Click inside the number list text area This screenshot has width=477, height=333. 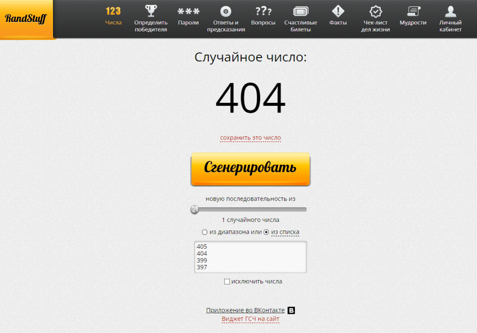(250, 257)
